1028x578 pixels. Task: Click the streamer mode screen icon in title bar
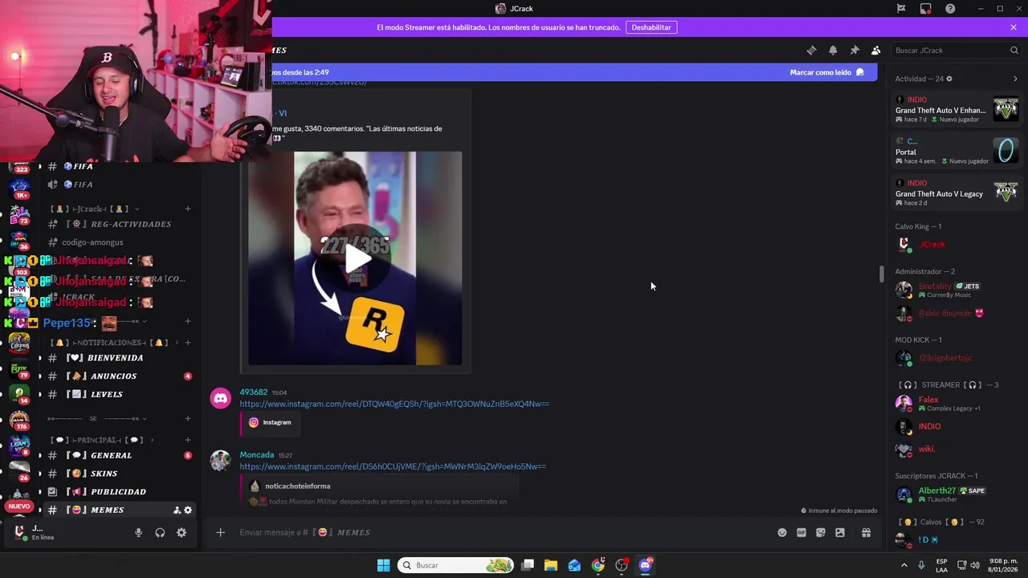[926, 8]
